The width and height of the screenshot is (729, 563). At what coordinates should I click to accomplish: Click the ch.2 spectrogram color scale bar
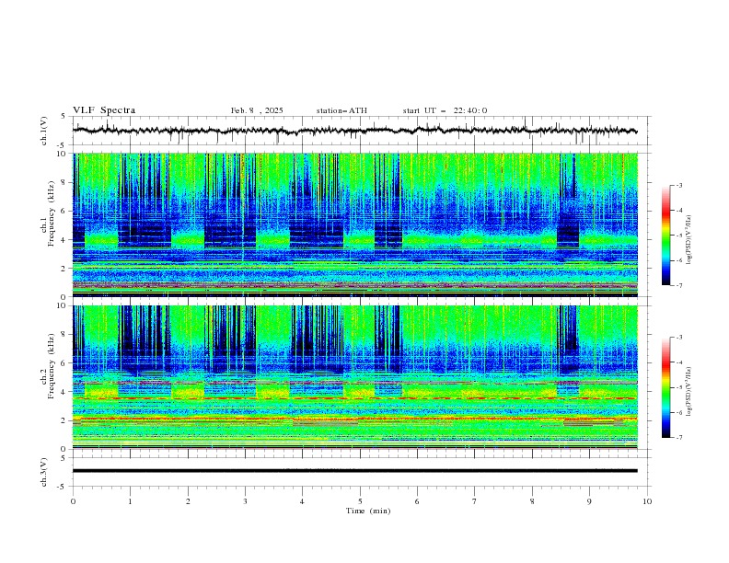[665, 387]
